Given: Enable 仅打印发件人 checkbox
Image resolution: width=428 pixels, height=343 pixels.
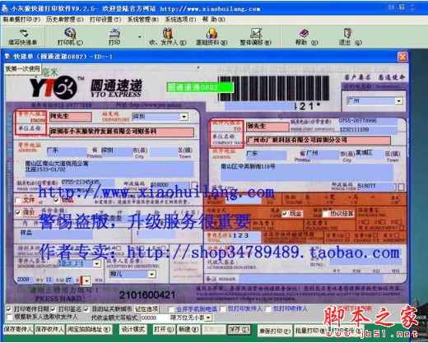Looking at the screenshot, I should pyautogui.click(x=223, y=309).
